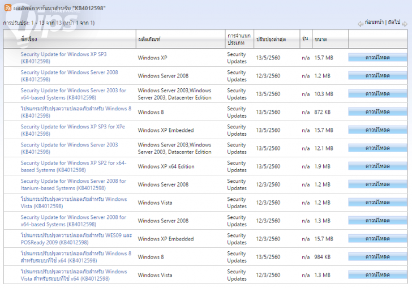Download the Server 2008 Itanium-based update
The height and width of the screenshot is (288, 412).
point(377,184)
